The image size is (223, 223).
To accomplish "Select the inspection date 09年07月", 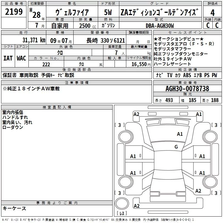I will click(61, 41).
